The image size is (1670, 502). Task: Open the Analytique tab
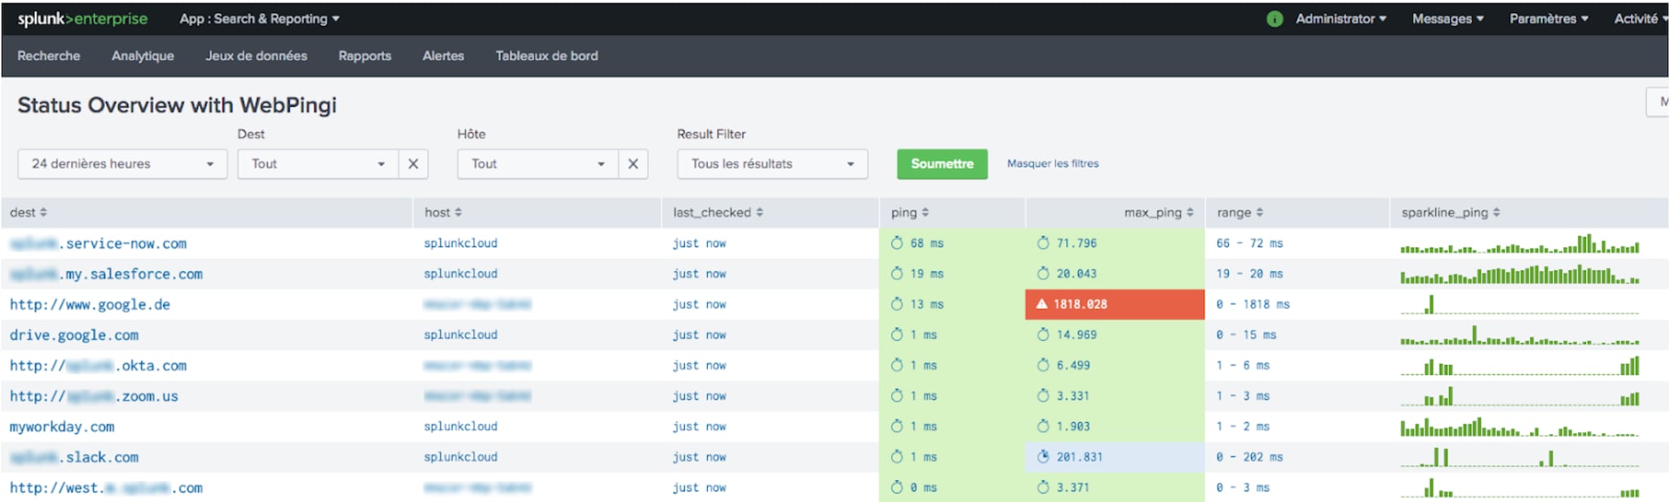tap(143, 56)
